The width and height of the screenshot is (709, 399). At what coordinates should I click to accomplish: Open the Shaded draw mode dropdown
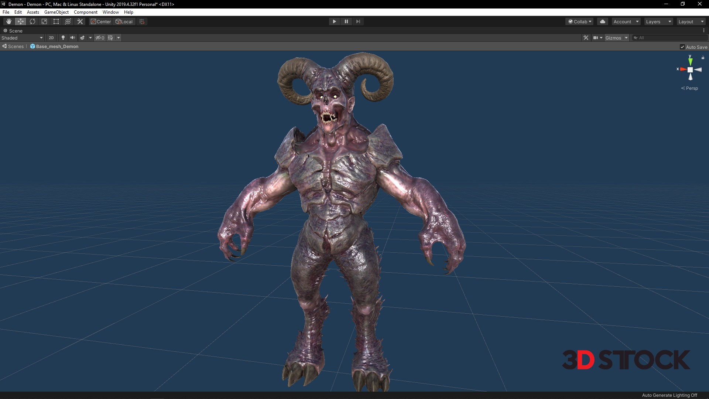[x=22, y=38]
